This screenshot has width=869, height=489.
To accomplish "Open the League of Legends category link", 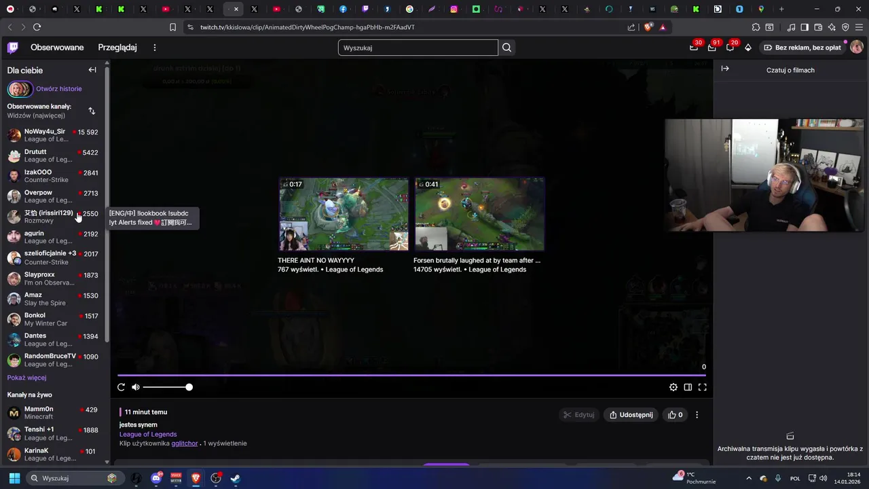I will (148, 434).
